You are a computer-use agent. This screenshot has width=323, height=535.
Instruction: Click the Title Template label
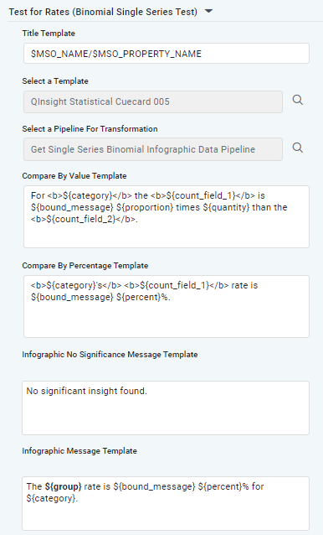(49, 34)
